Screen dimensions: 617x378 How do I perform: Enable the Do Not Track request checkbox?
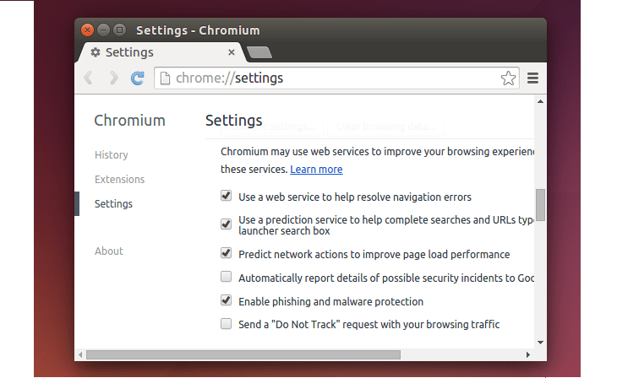(226, 324)
